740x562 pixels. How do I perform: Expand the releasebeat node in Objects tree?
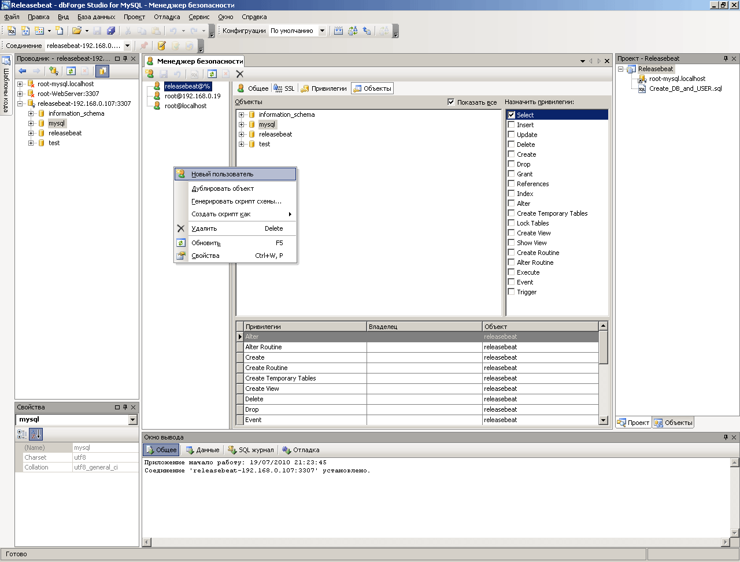(x=242, y=134)
